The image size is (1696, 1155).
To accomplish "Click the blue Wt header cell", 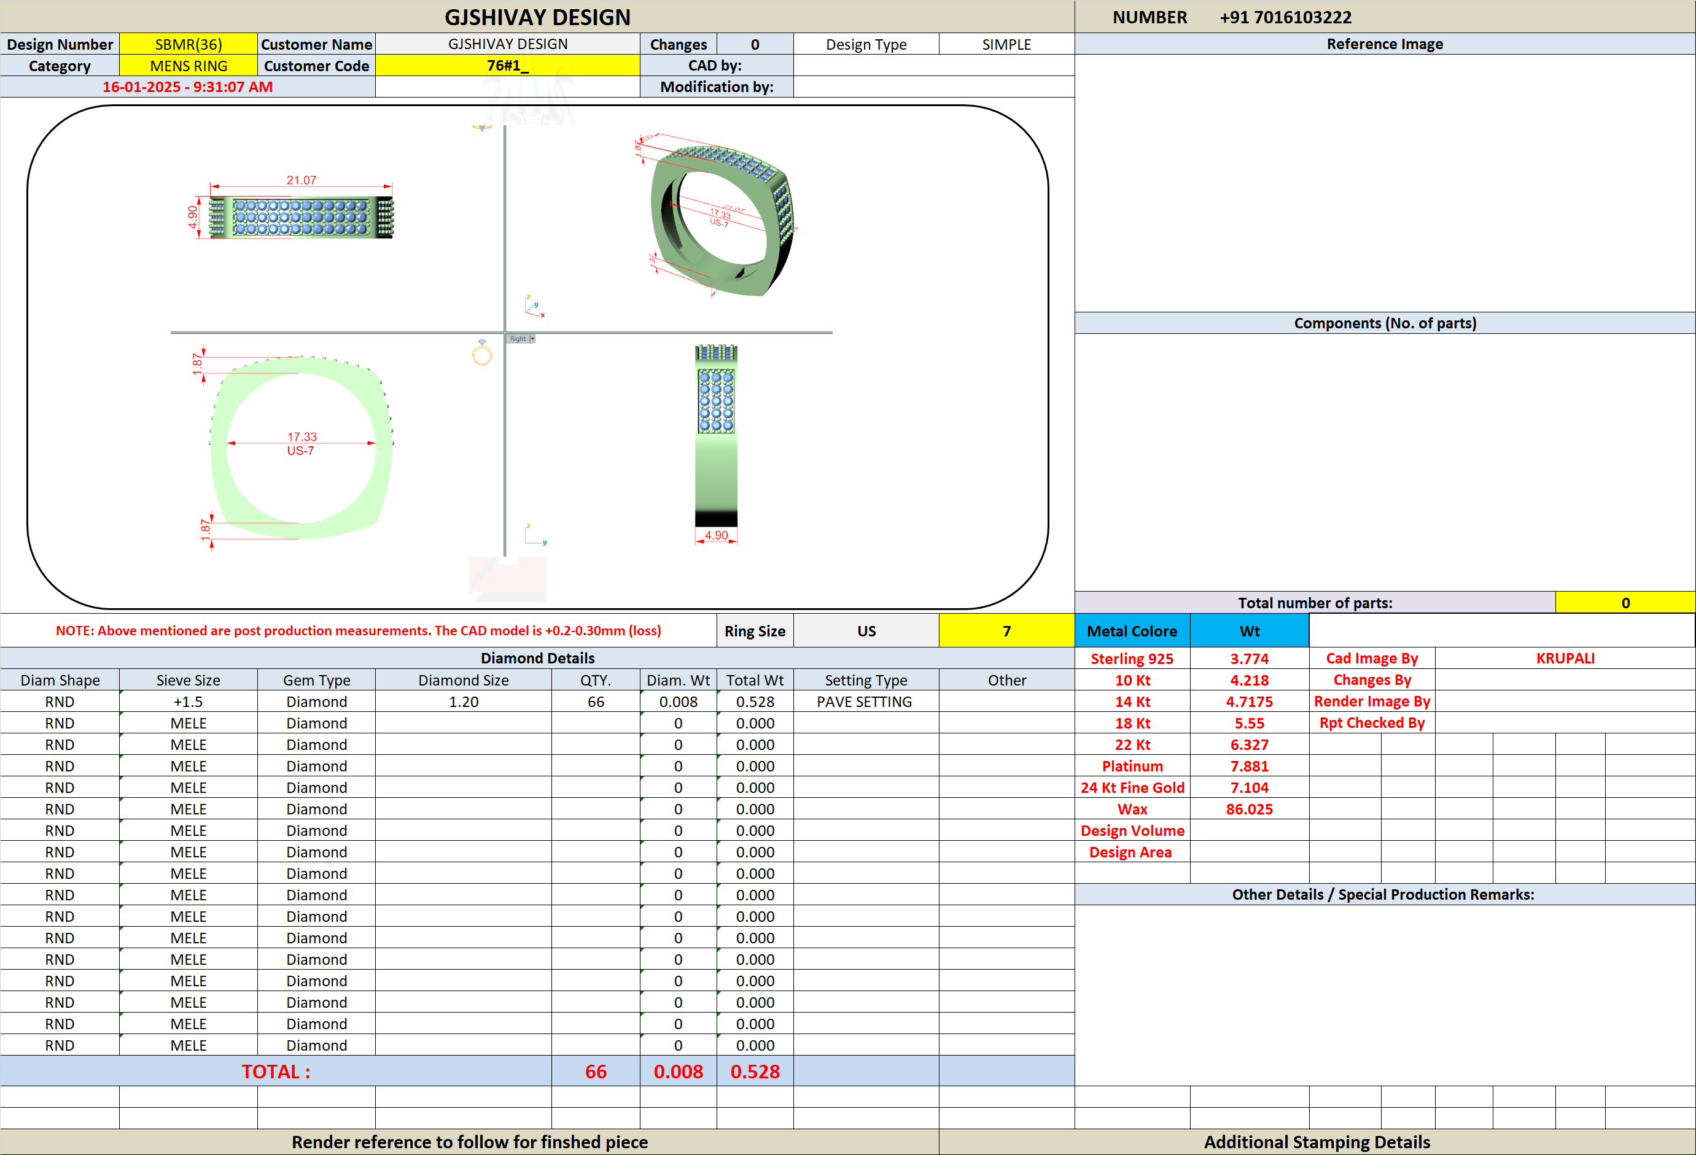I will pos(1250,631).
